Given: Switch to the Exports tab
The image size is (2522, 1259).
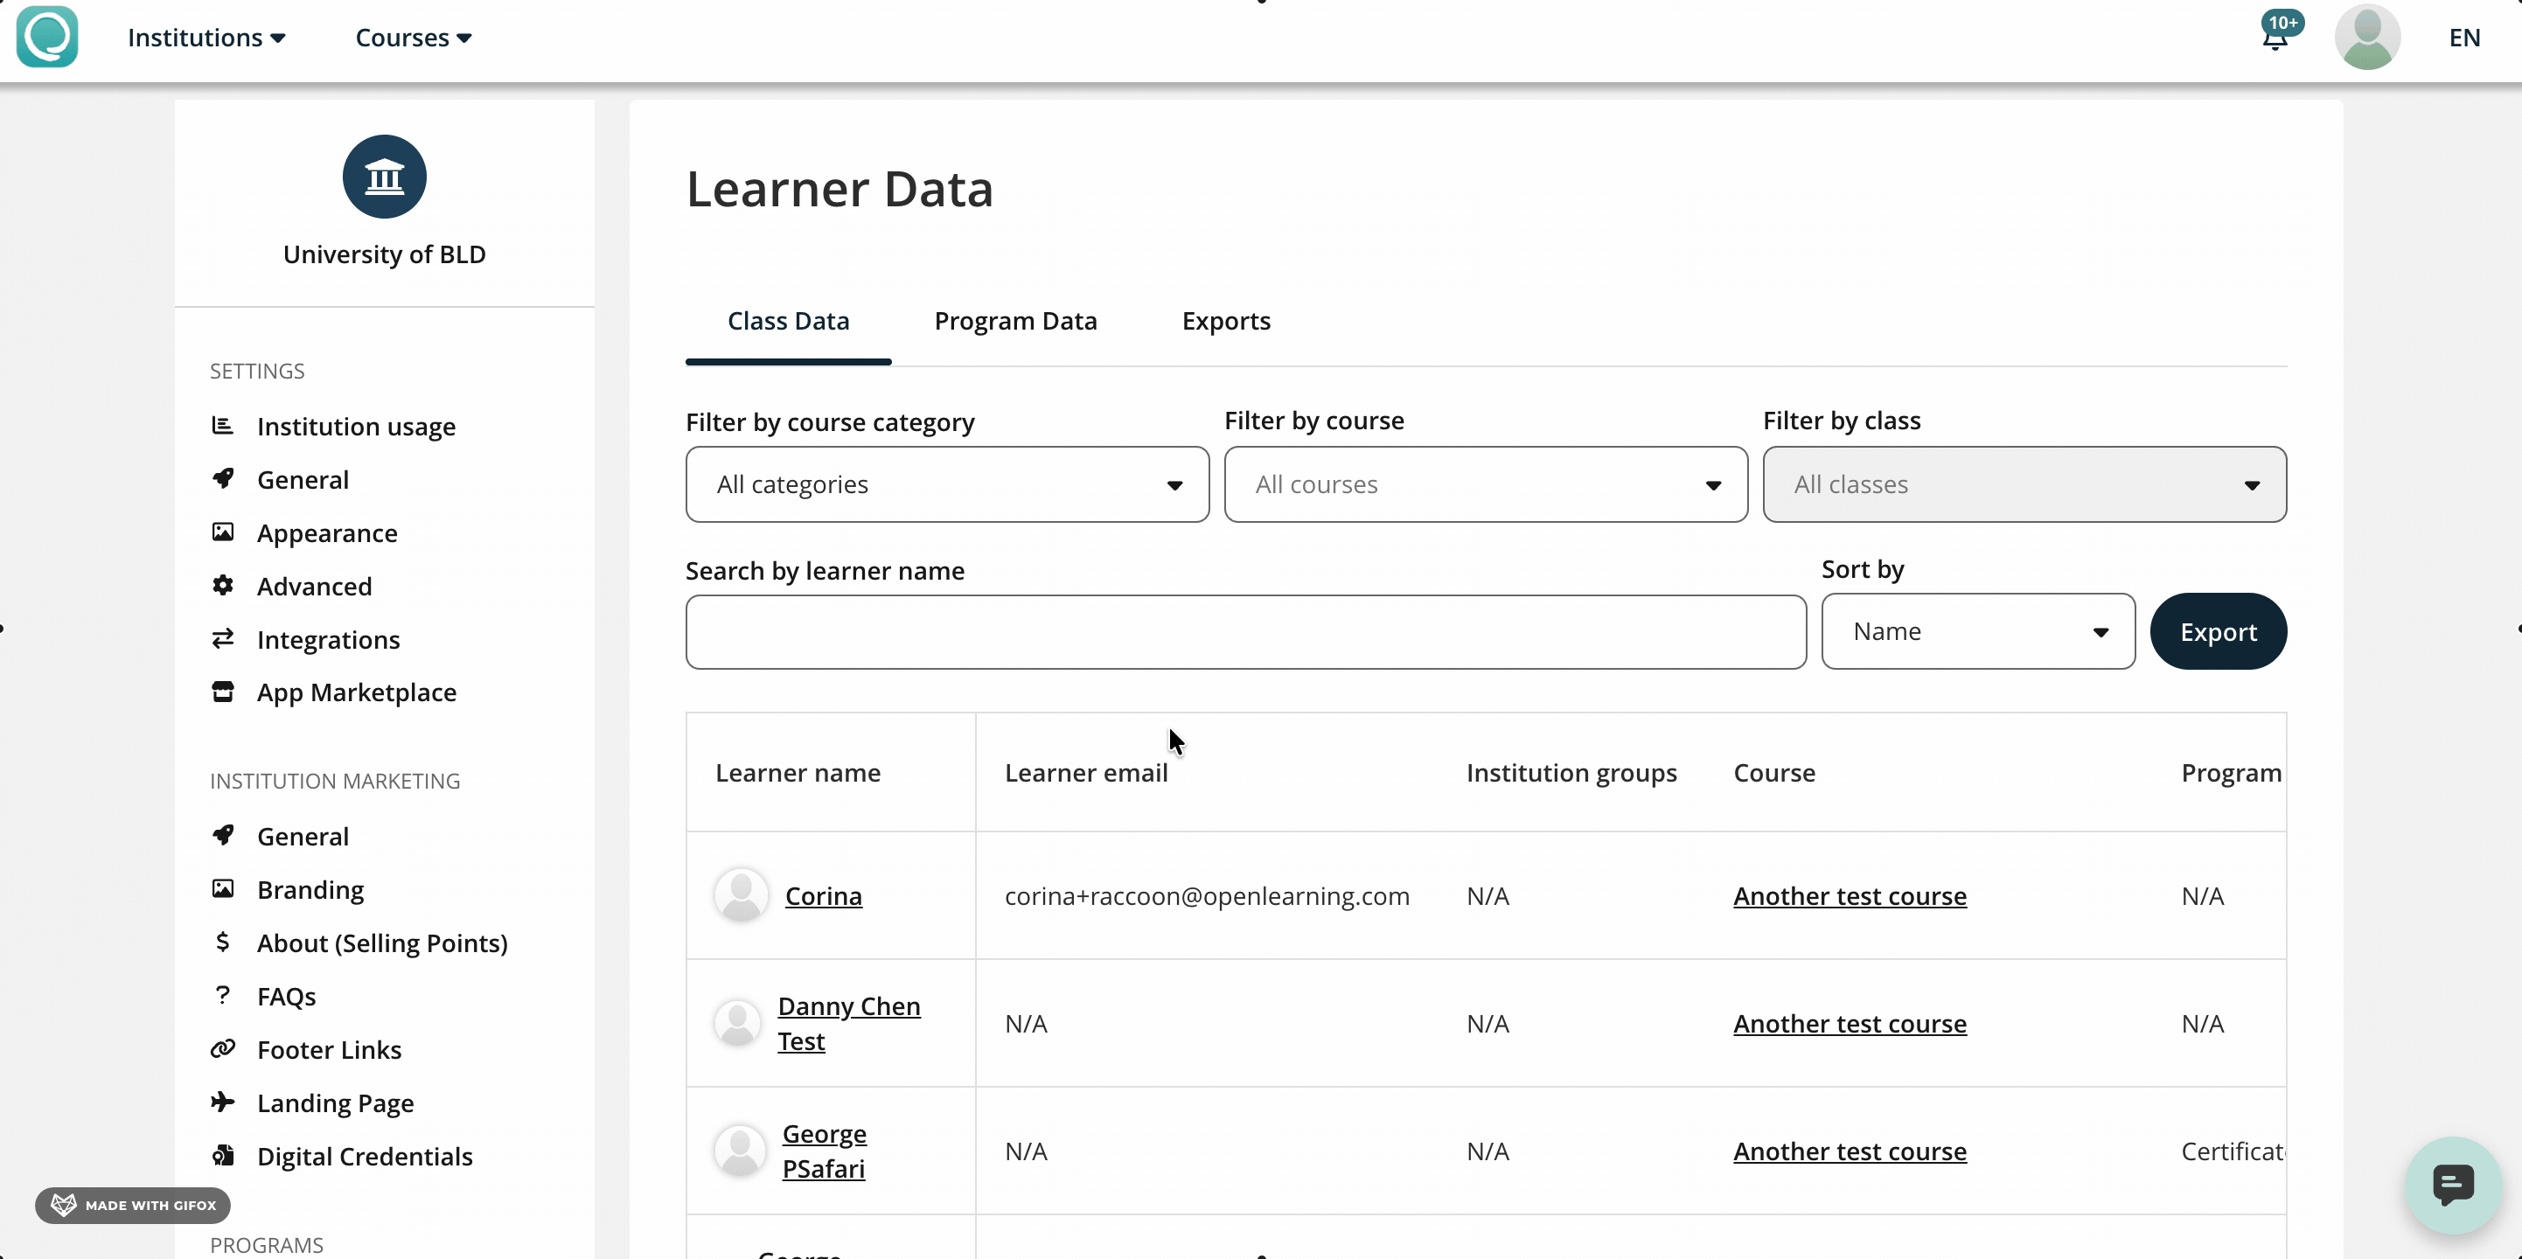Looking at the screenshot, I should pyautogui.click(x=1226, y=321).
